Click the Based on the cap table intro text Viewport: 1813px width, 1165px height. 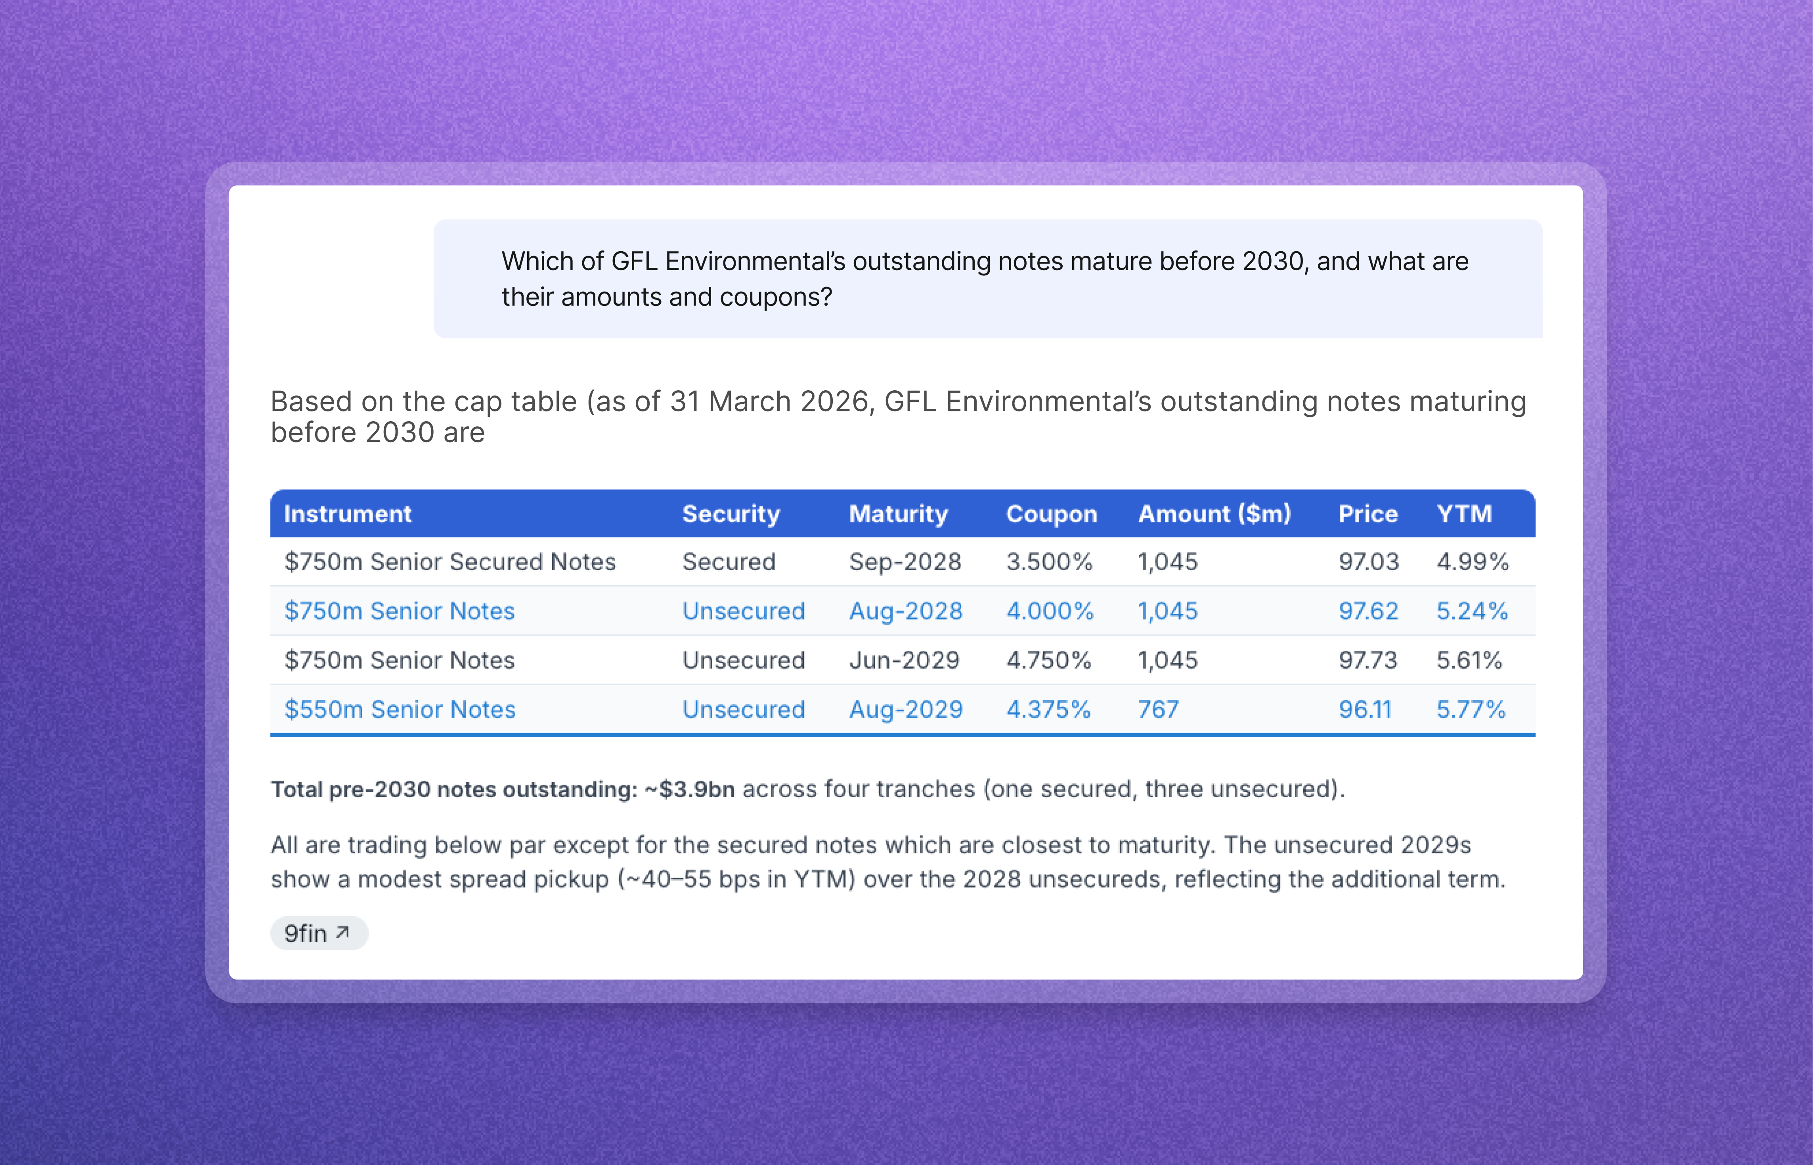(898, 416)
